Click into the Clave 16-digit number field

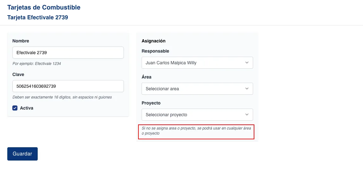[x=68, y=86]
